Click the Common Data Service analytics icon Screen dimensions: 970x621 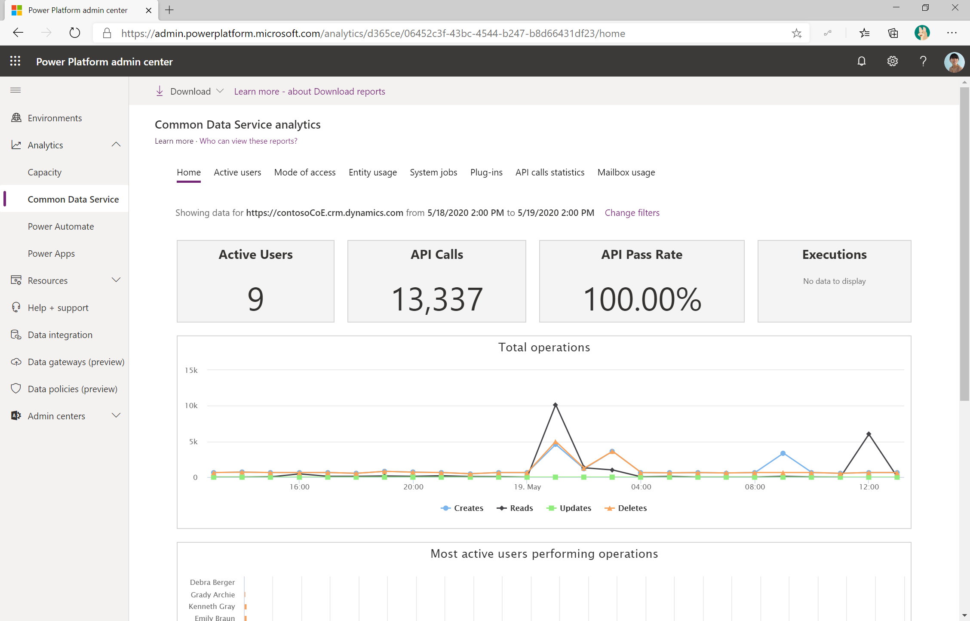click(x=72, y=199)
